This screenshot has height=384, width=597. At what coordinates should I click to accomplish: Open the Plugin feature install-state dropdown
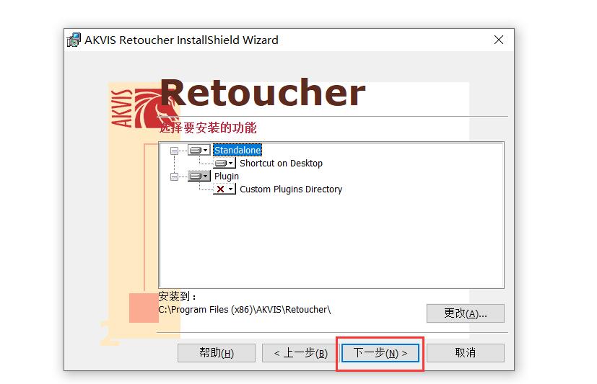pyautogui.click(x=199, y=177)
